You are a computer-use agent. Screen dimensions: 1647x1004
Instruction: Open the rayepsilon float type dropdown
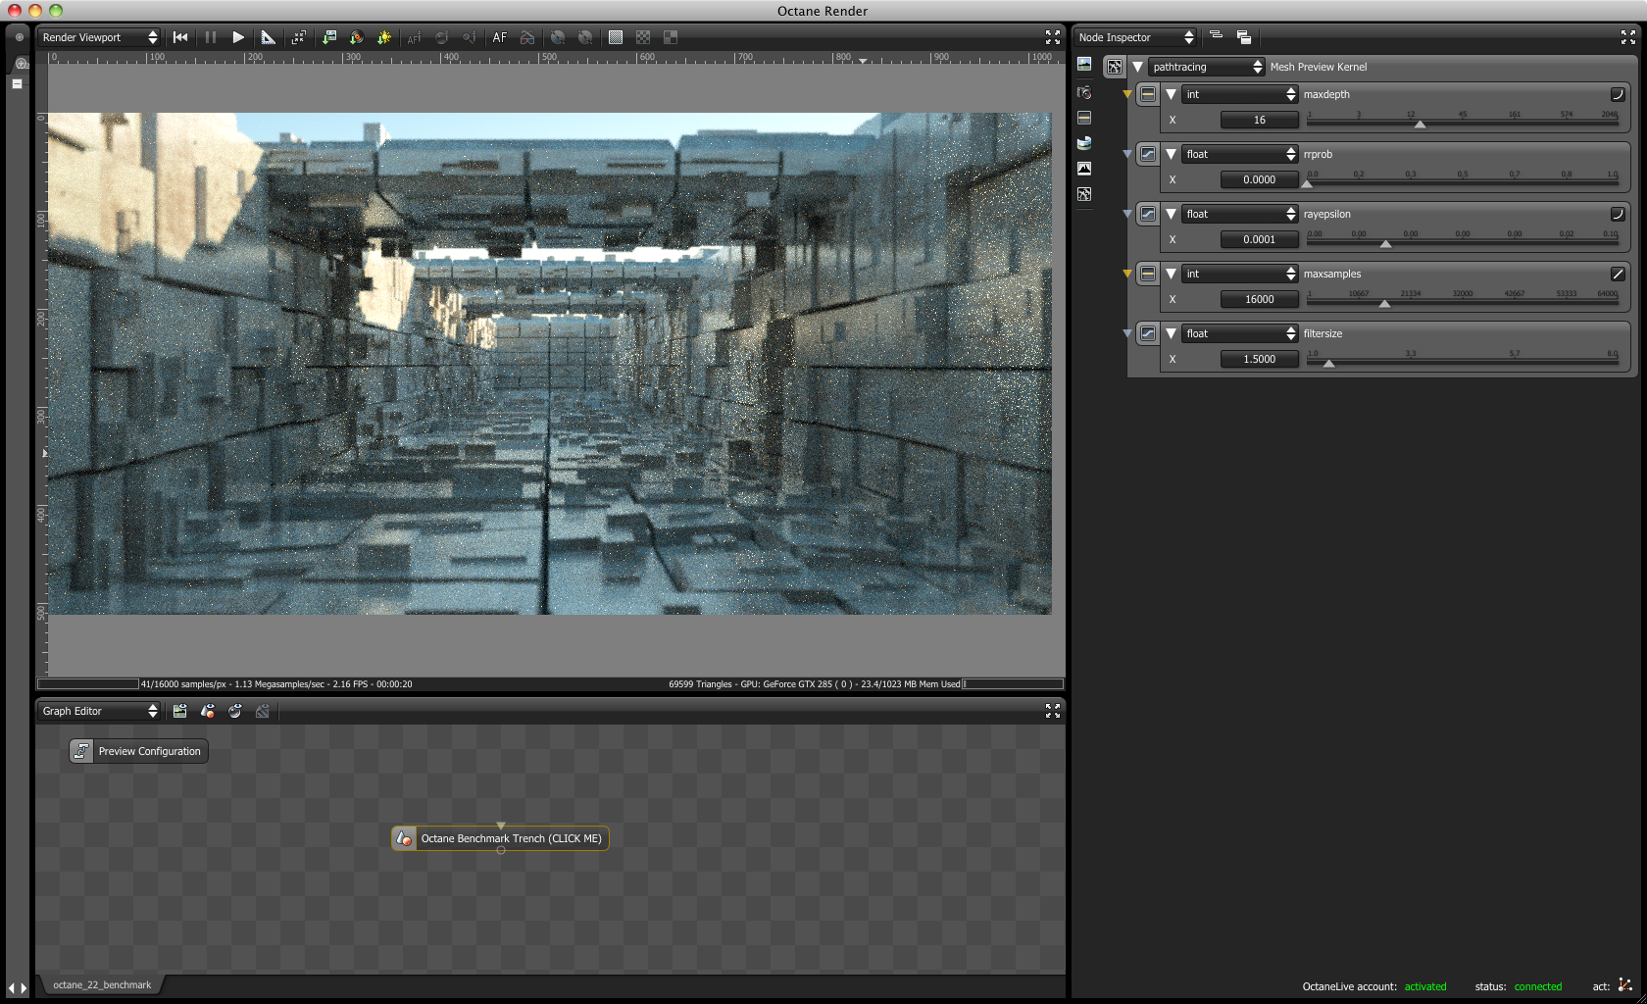click(x=1240, y=214)
